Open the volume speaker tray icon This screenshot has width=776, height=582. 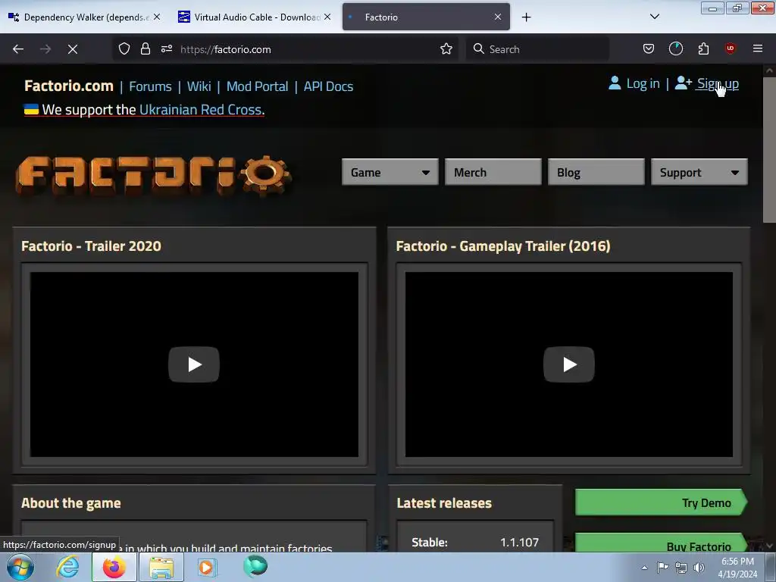(699, 568)
